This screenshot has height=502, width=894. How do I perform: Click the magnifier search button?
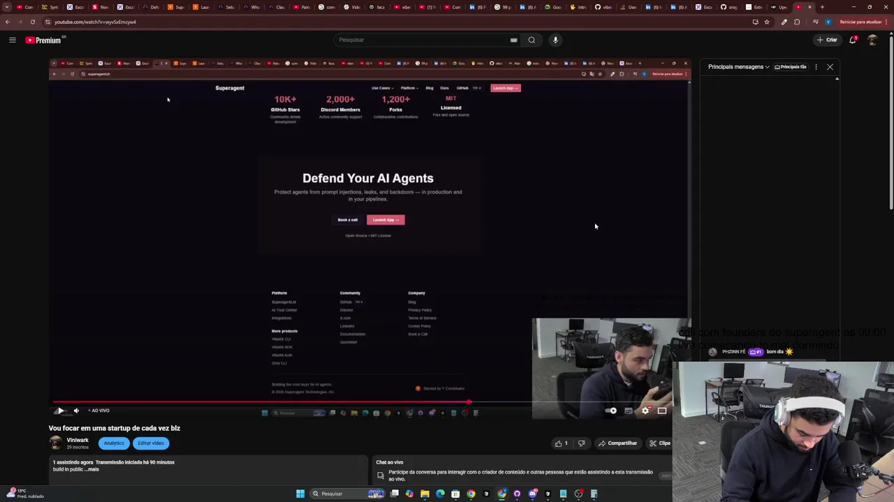click(532, 40)
